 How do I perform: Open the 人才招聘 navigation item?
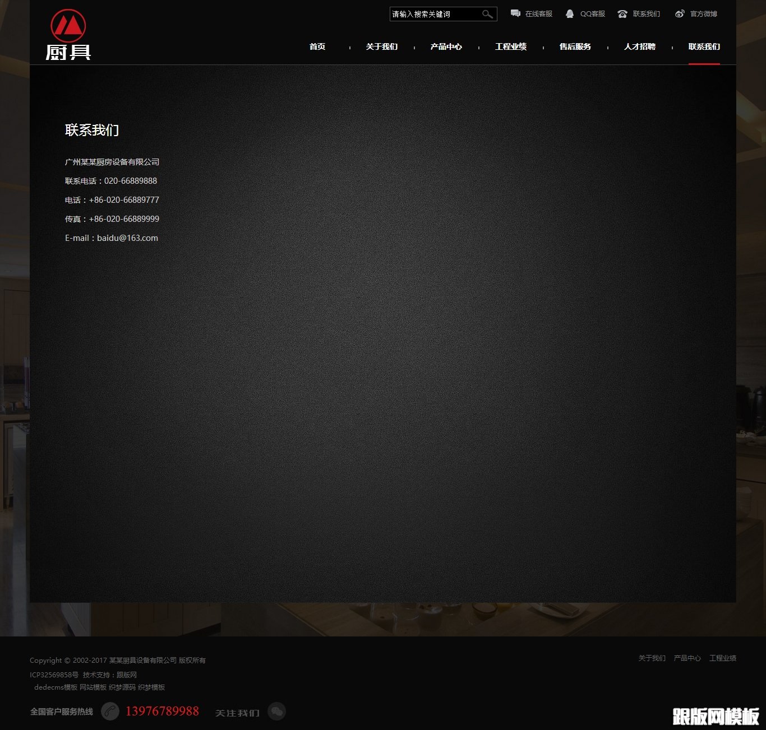click(x=640, y=47)
